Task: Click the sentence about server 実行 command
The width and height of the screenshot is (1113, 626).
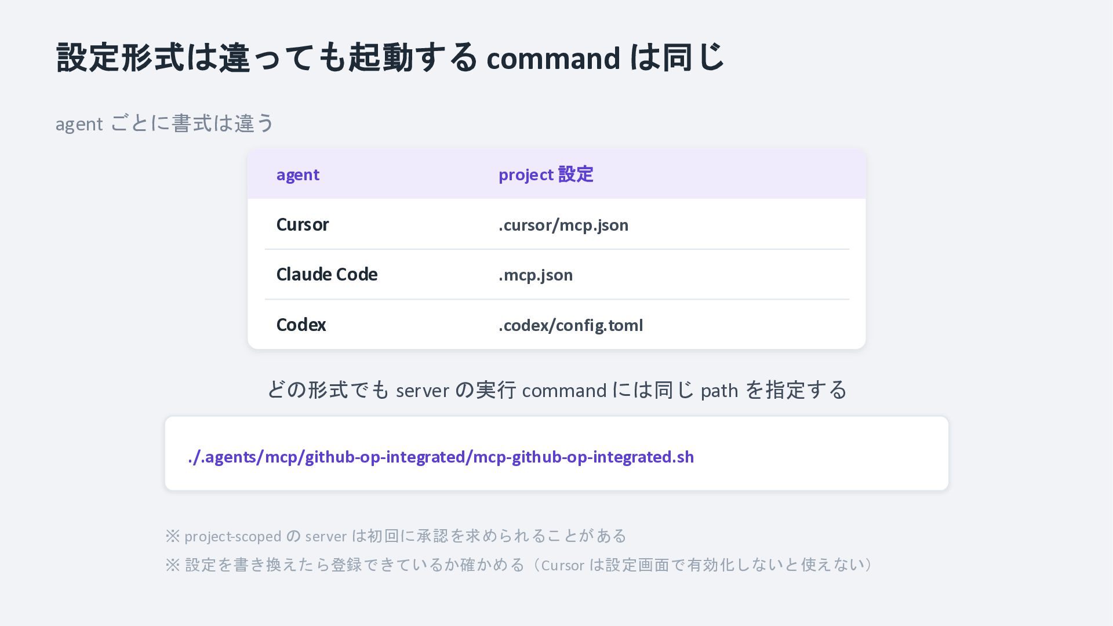Action: click(556, 390)
